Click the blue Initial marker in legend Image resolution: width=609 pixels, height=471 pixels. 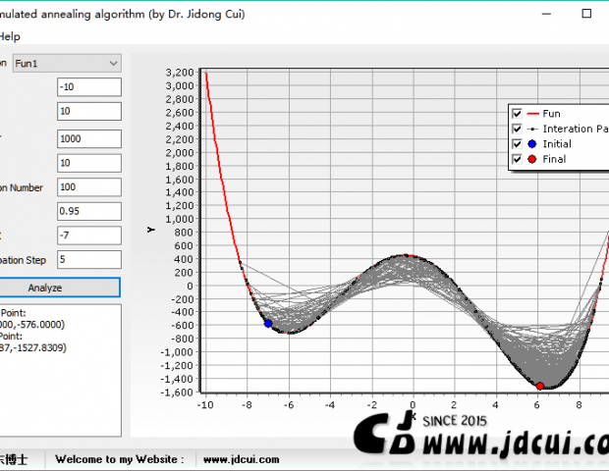(530, 144)
